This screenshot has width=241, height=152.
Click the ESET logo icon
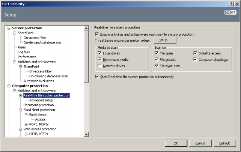point(230,12)
